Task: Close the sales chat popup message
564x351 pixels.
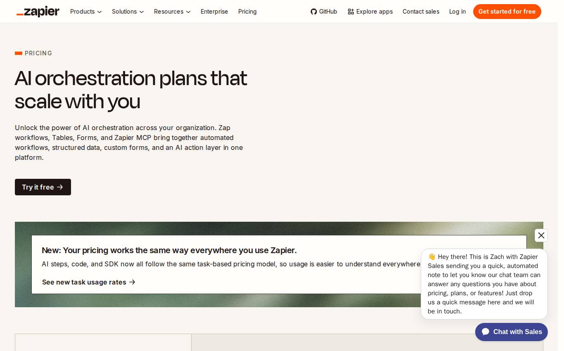Action: [541, 235]
